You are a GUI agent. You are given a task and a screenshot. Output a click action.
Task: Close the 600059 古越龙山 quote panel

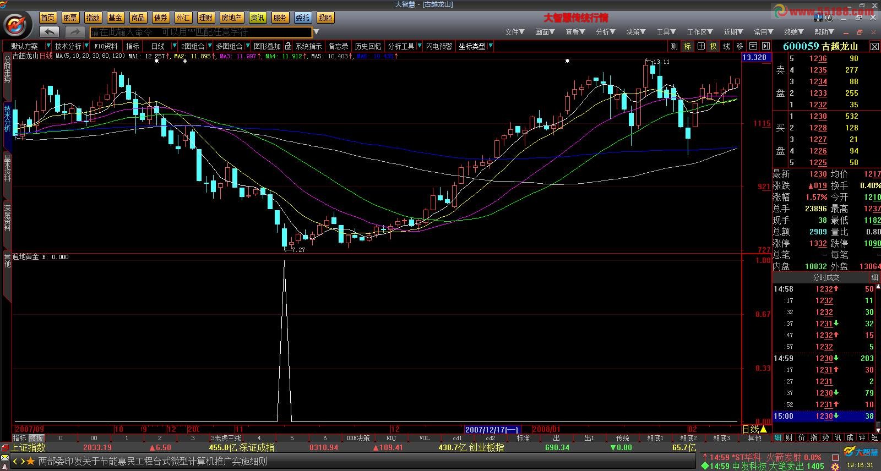[874, 46]
